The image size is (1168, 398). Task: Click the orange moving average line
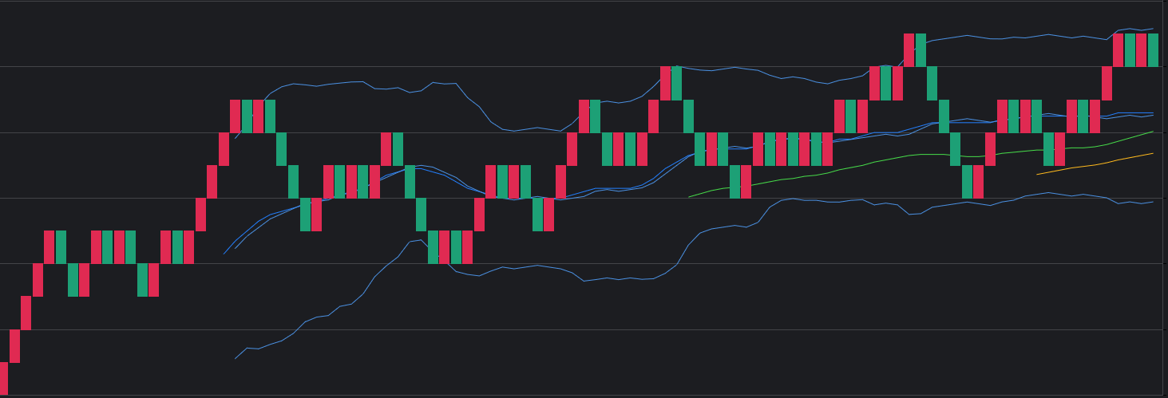(1094, 165)
